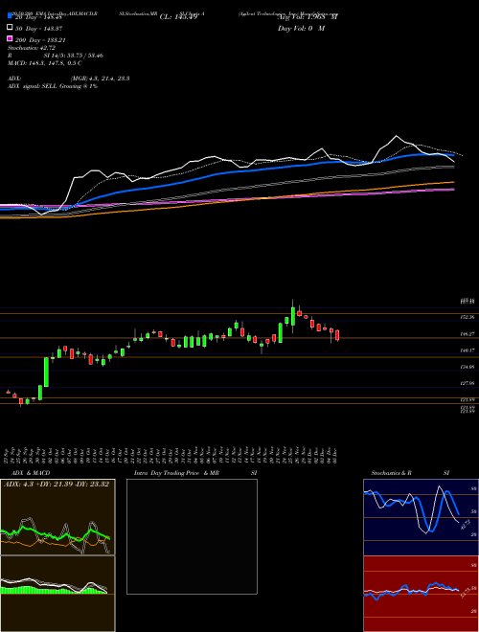Click the CL closing price label
This screenshot has width=479, height=632.
coord(178,17)
